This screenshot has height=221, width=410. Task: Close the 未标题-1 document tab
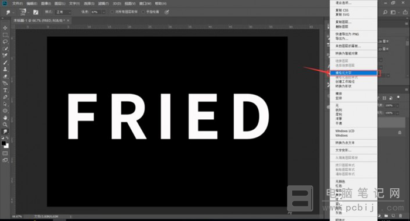[69, 20]
